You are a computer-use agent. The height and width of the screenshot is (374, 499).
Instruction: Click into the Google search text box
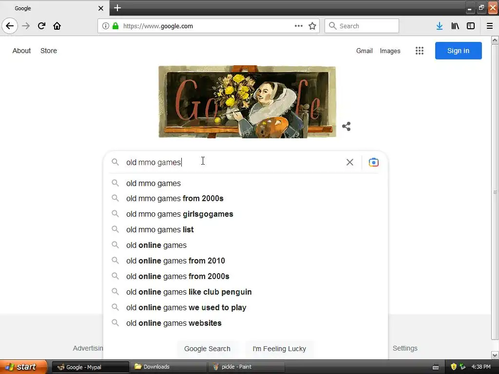coord(234,162)
